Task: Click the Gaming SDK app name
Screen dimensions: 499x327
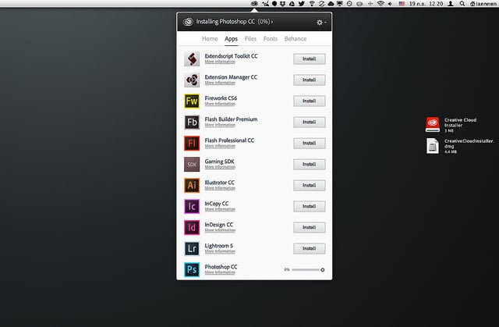Action: [x=219, y=162]
